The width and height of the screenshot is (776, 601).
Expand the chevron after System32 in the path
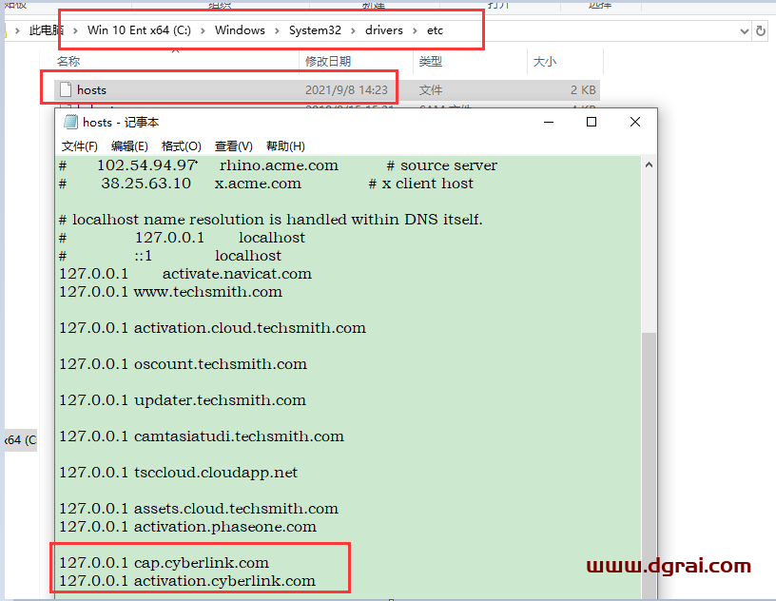[x=353, y=30]
